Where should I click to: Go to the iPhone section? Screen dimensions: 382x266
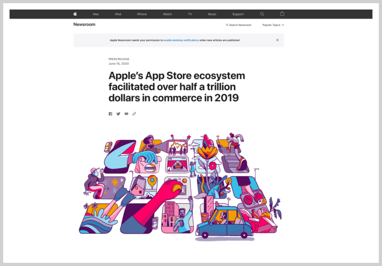coord(142,14)
